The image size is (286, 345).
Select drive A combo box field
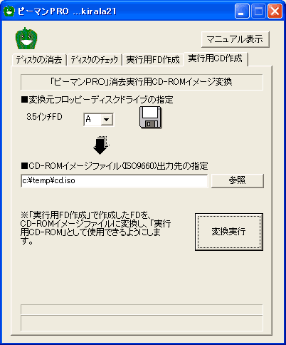tap(98, 119)
